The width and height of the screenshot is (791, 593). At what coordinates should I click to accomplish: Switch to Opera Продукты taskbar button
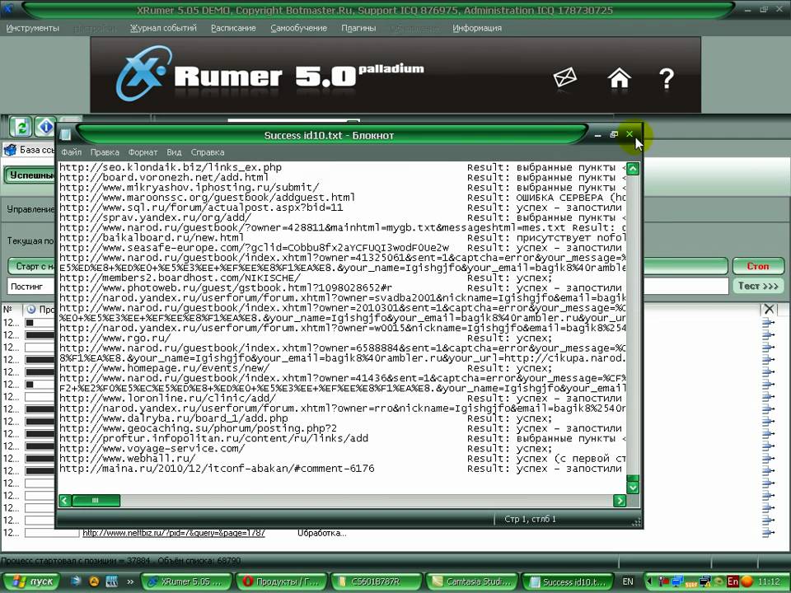pyautogui.click(x=282, y=581)
